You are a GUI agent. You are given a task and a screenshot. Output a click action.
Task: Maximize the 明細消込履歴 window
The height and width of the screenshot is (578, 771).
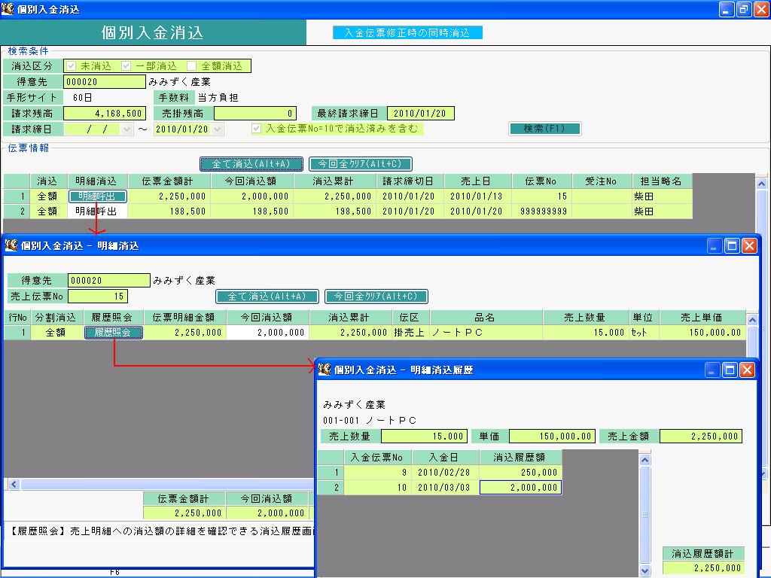(x=730, y=370)
